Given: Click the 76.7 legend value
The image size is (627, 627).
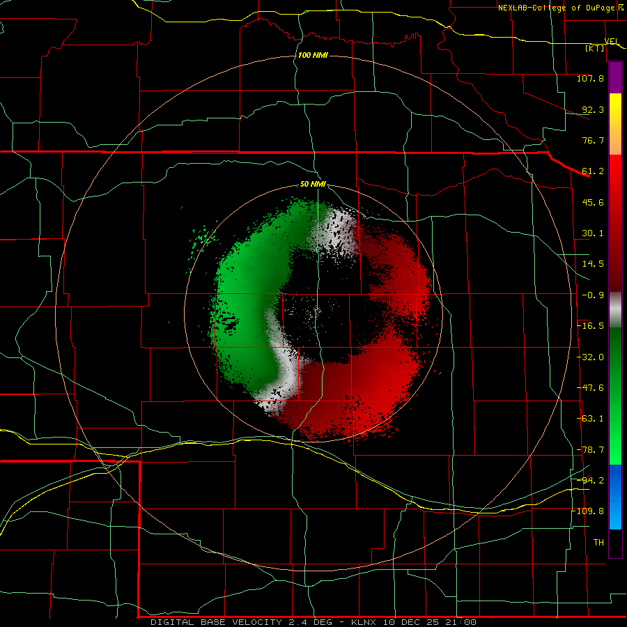Looking at the screenshot, I should click(593, 140).
